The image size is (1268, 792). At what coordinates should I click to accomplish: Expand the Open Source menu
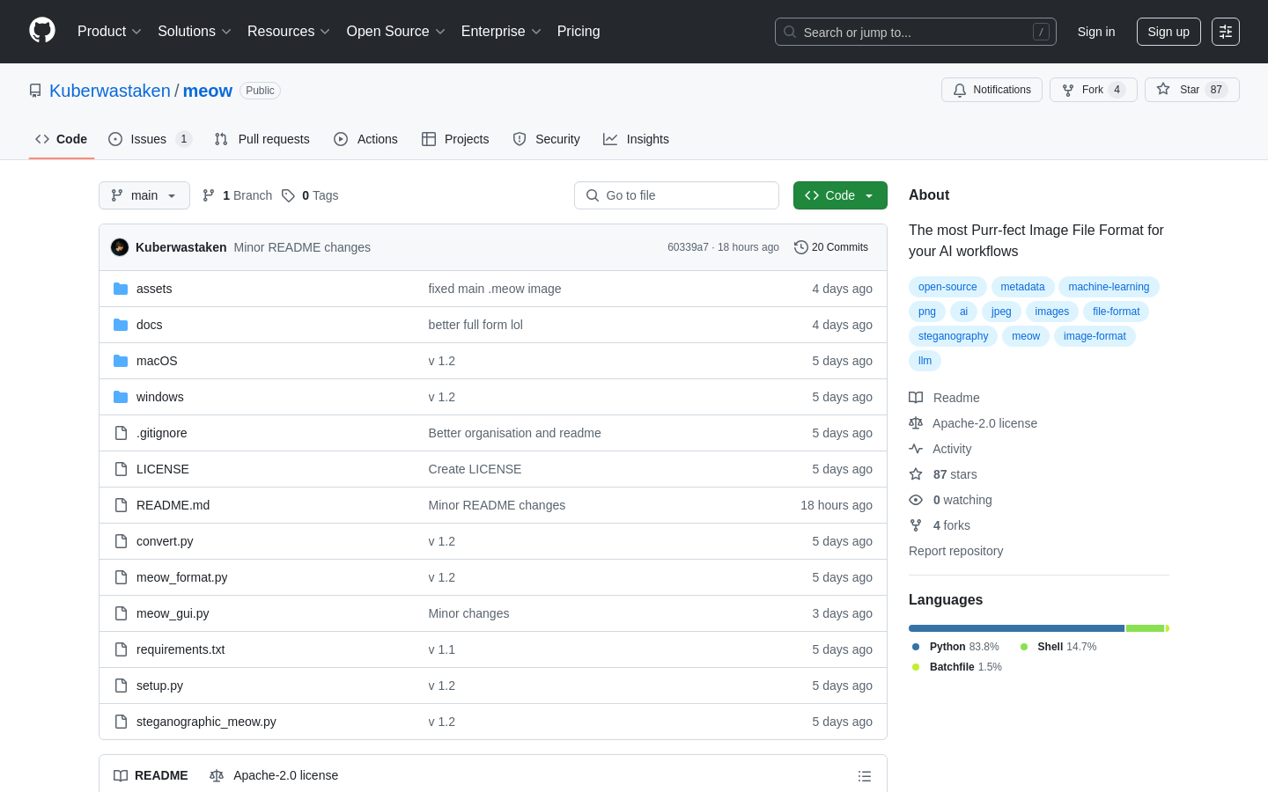(395, 32)
